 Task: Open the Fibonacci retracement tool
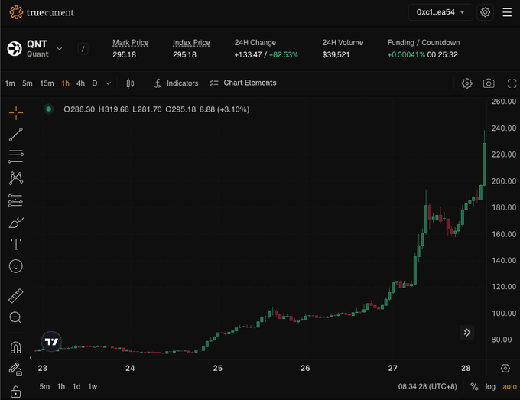tap(15, 157)
